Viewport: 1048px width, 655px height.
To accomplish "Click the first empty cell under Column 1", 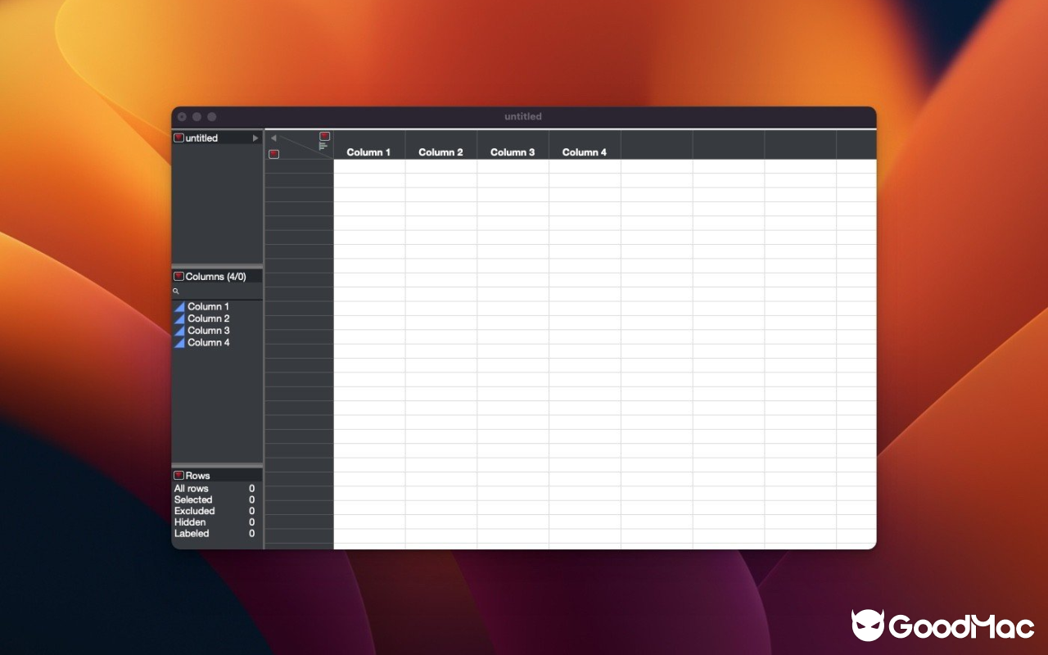I will [369, 168].
